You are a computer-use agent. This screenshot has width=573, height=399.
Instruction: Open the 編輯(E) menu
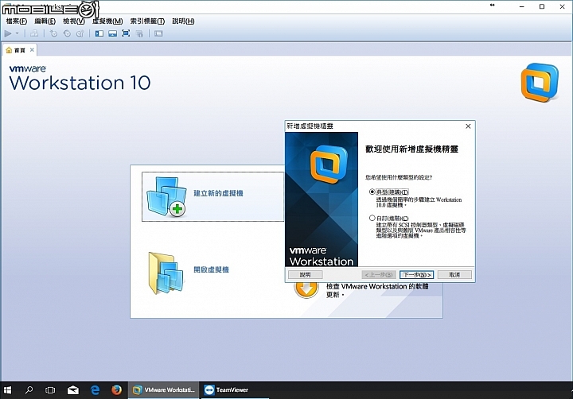tap(45, 21)
